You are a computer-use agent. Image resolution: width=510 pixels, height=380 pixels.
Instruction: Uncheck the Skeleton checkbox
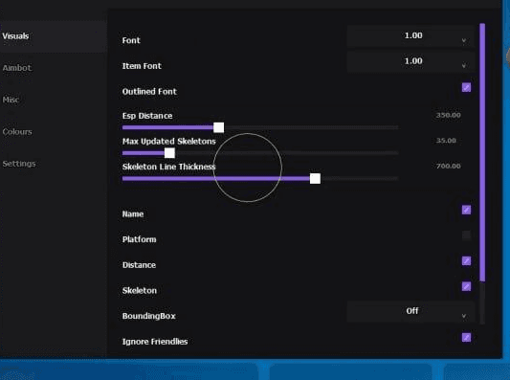point(466,286)
